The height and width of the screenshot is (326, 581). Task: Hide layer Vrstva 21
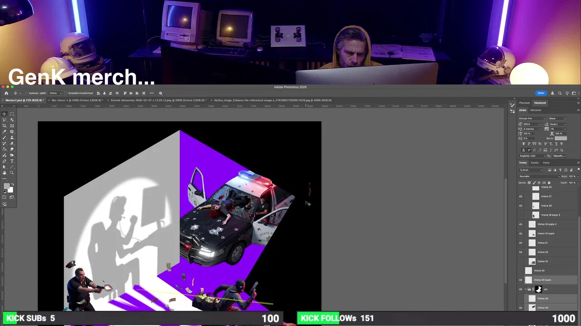(x=521, y=243)
